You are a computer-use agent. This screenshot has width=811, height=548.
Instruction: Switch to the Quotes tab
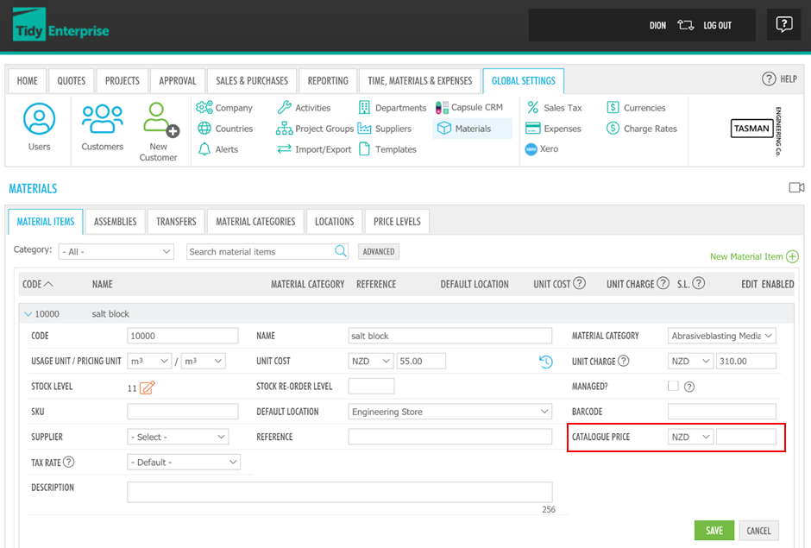coord(72,81)
